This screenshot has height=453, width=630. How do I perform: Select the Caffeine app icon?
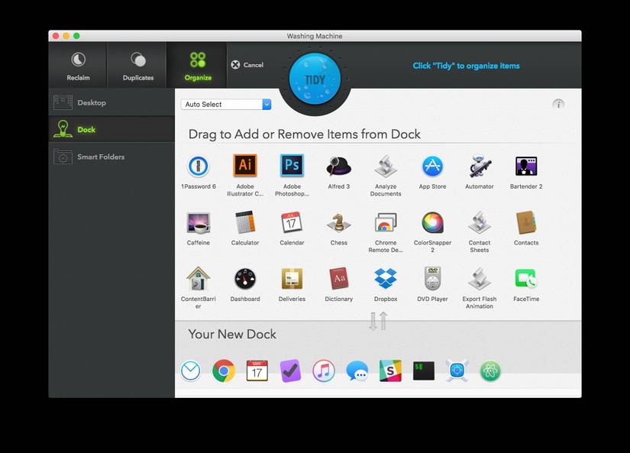(x=198, y=224)
